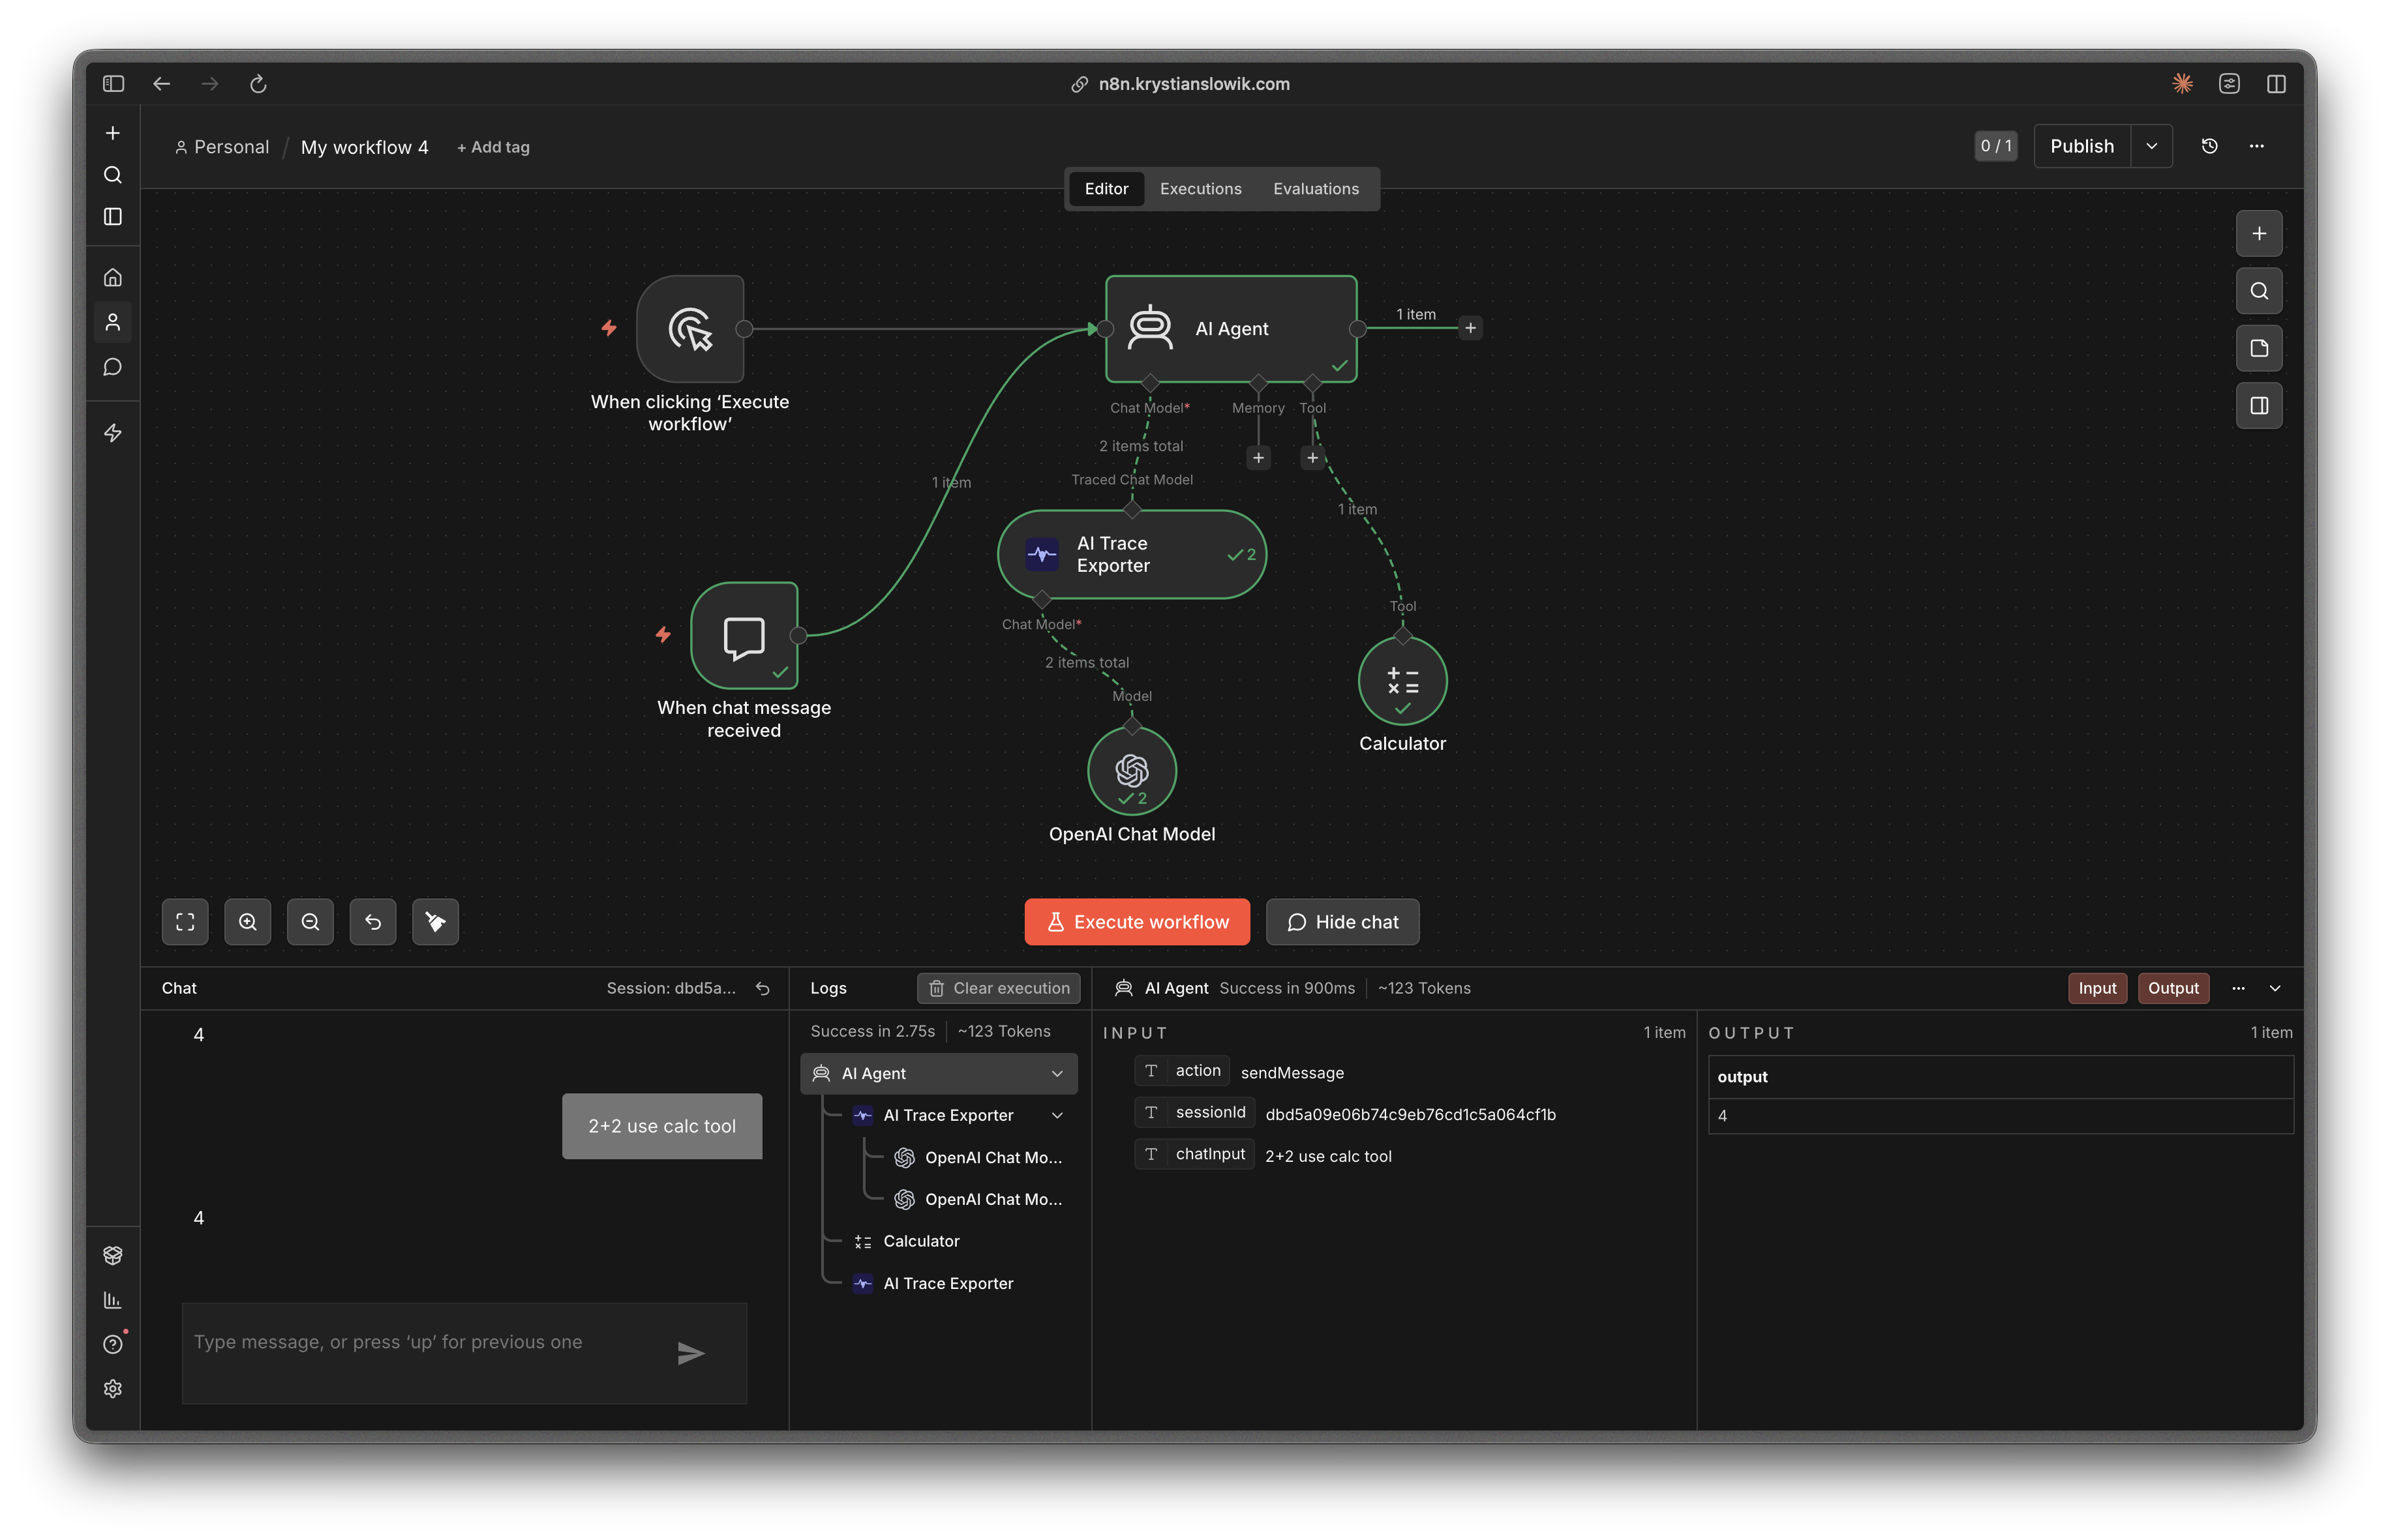Click the 0 / 1 counter badge
The image size is (2390, 1540).
click(1996, 146)
